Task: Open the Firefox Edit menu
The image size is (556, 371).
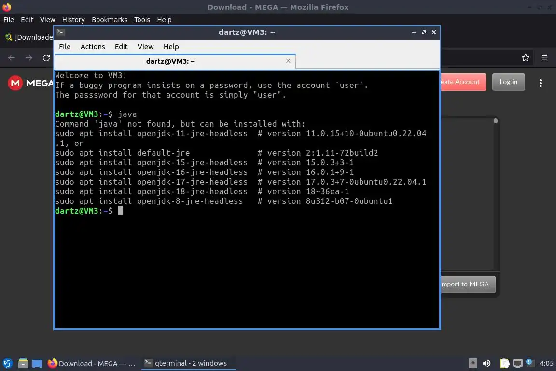Action: point(27,20)
